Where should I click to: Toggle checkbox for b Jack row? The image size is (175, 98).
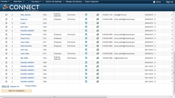tap(6, 23)
